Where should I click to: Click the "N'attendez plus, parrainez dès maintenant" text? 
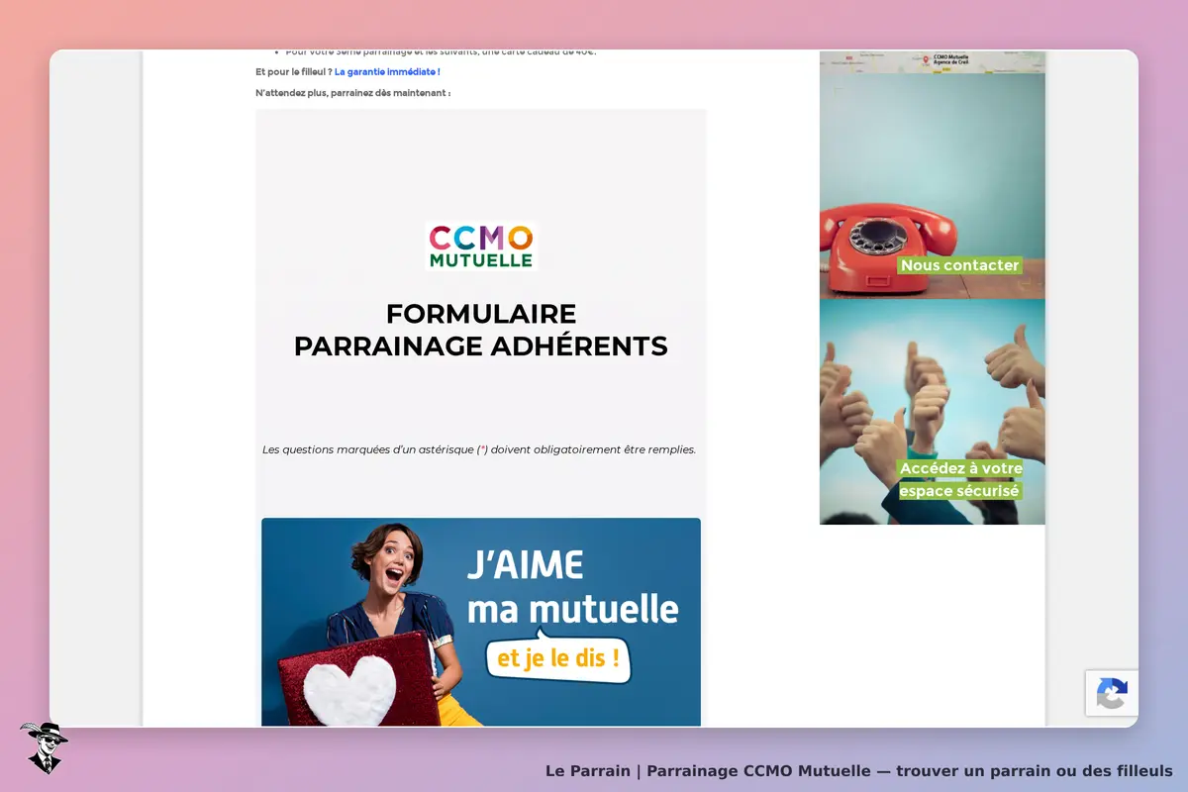[x=353, y=93]
